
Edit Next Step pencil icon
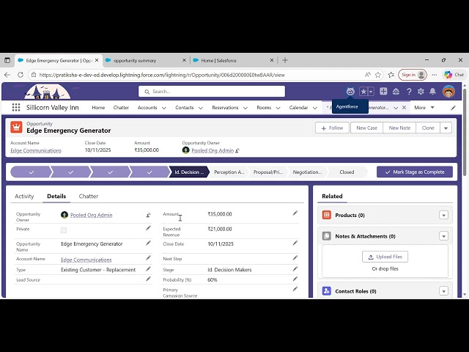(x=295, y=258)
